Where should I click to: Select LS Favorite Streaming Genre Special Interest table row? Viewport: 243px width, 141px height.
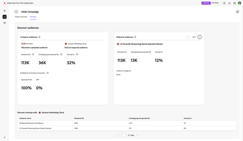coord(127,128)
